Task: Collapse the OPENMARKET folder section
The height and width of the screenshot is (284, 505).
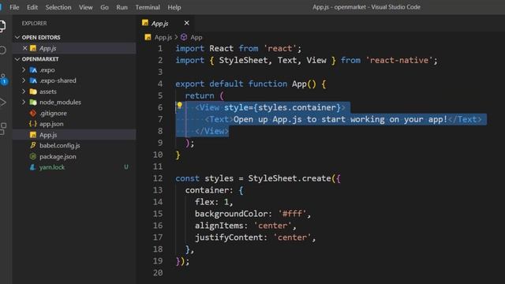Action: pos(17,59)
